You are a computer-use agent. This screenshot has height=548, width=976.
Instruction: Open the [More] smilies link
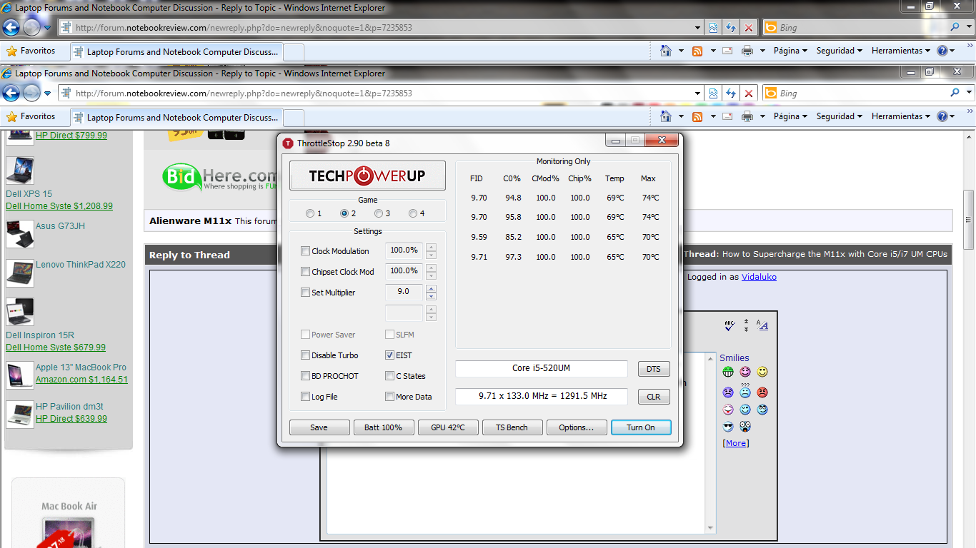(736, 443)
